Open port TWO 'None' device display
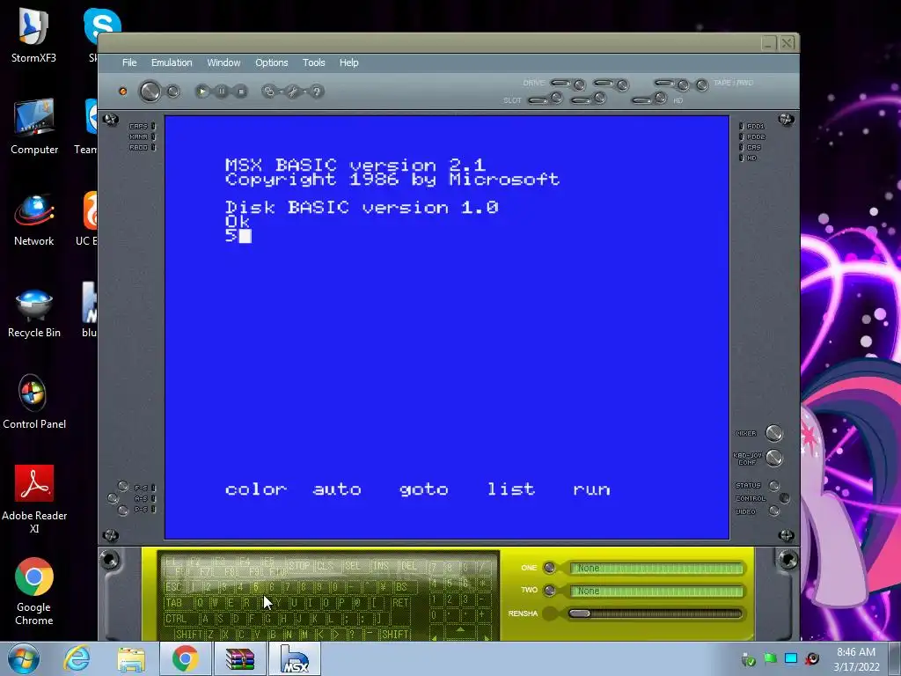This screenshot has height=676, width=901. 656,591
